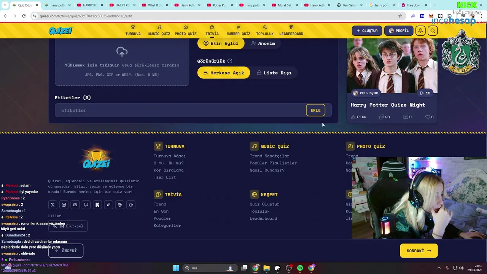Switch to the Murat Sak browser tab
The width and height of the screenshot is (487, 274).
[284, 5]
